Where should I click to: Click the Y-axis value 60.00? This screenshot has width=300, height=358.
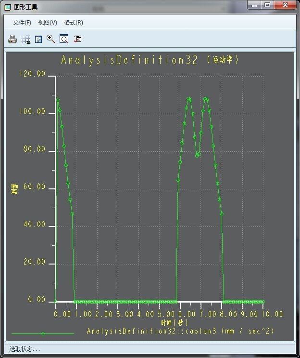point(34,186)
